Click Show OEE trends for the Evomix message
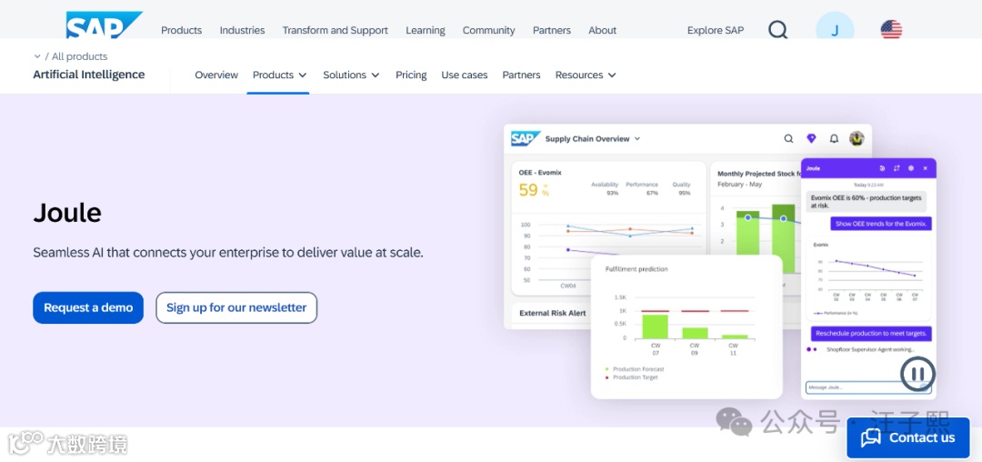982x462 pixels. tap(881, 224)
